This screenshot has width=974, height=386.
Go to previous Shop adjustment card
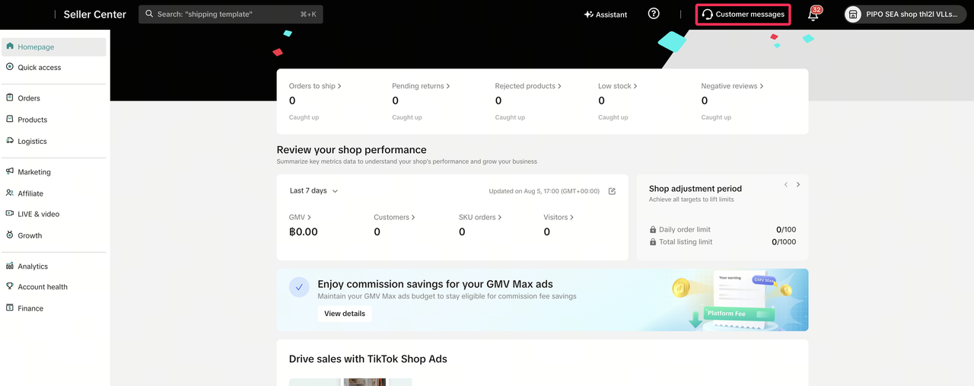pos(786,184)
